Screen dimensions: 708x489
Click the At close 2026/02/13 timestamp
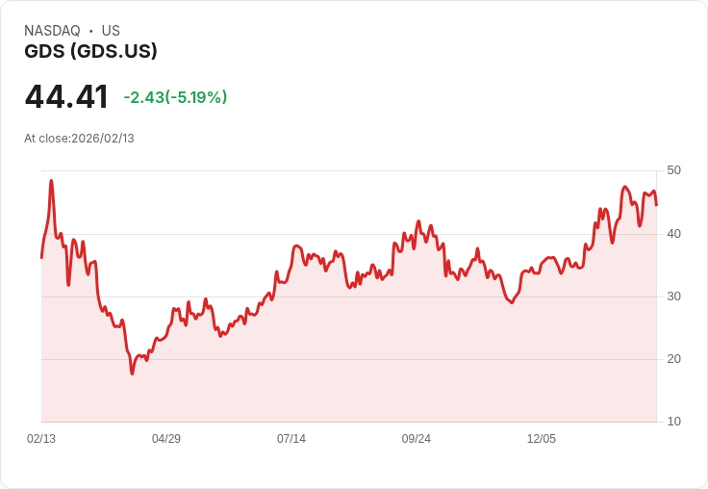tap(79, 139)
